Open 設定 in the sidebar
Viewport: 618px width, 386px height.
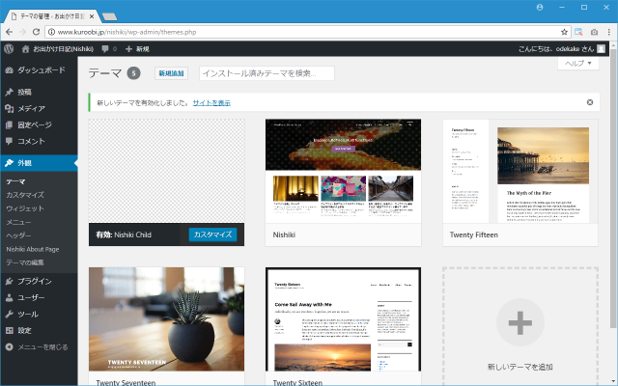tap(39, 330)
